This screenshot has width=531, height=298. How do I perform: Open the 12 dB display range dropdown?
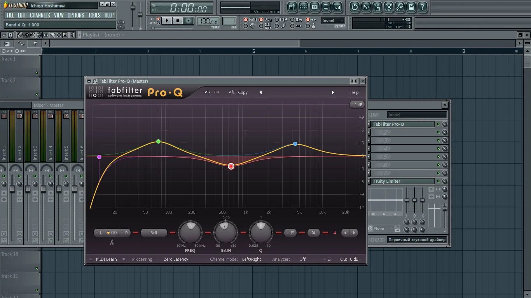pos(357,105)
